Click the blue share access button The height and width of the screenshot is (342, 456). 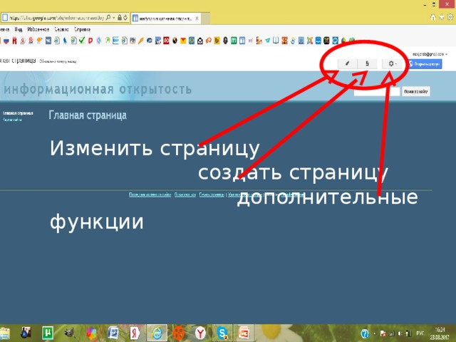(x=425, y=64)
